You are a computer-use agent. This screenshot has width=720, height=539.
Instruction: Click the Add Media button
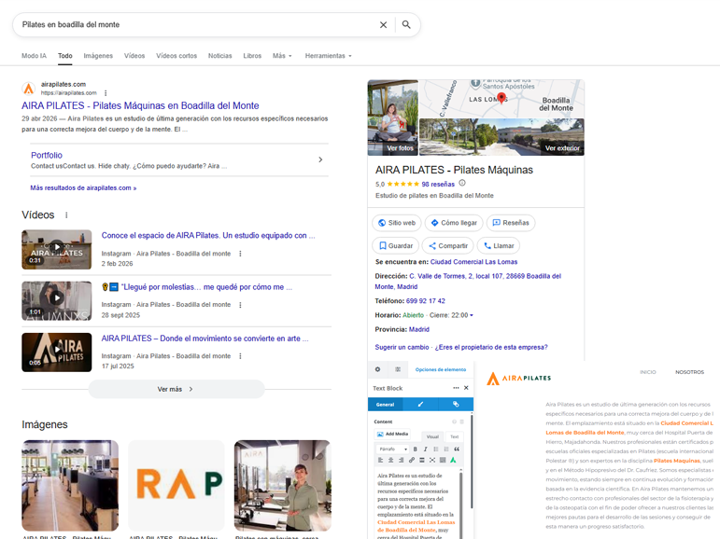392,434
